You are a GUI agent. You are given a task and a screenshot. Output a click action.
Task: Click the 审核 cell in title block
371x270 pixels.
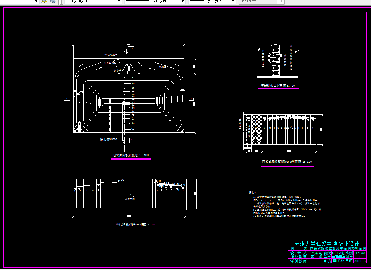[x=327, y=261]
